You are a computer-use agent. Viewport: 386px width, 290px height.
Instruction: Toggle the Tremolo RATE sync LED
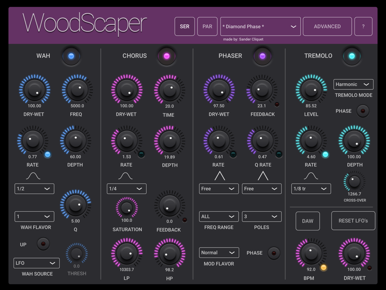(x=325, y=155)
